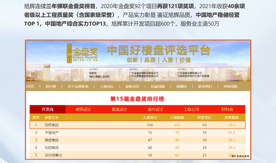276x163 pixels.
Task: Click the 入围数量 column header
Action: point(177,118)
